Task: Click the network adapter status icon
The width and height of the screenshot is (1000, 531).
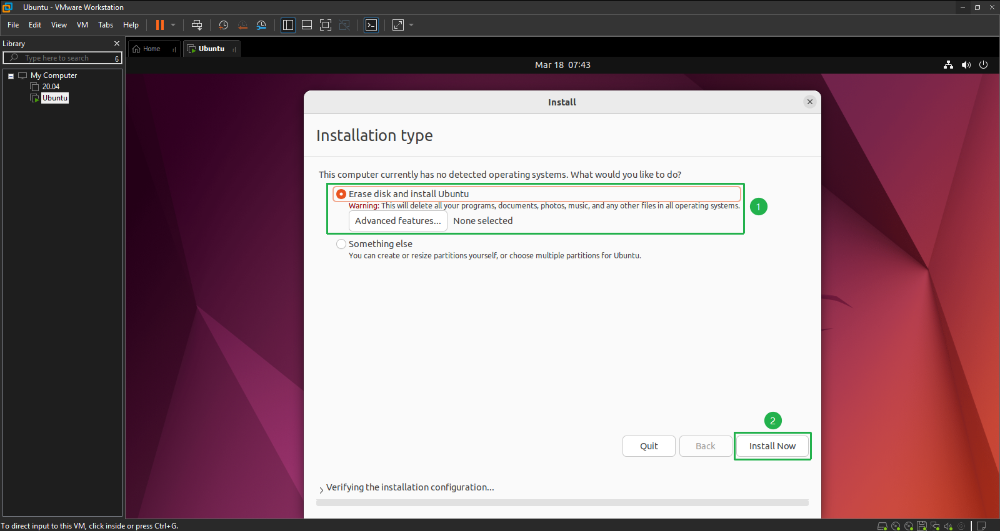Action: (935, 526)
